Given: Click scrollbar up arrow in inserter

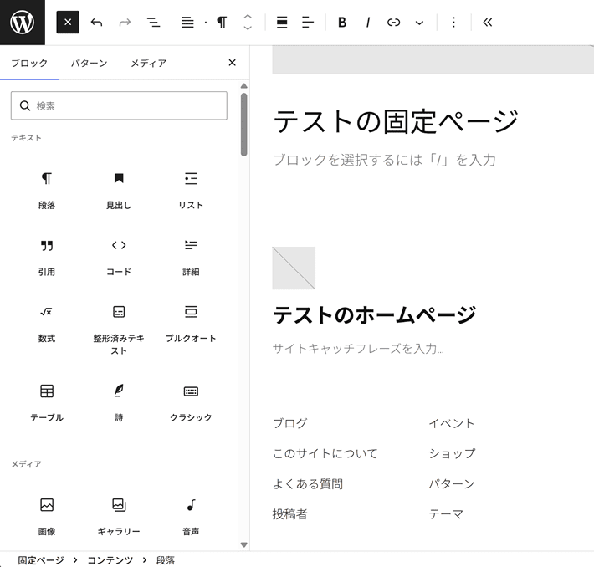Looking at the screenshot, I should [244, 86].
